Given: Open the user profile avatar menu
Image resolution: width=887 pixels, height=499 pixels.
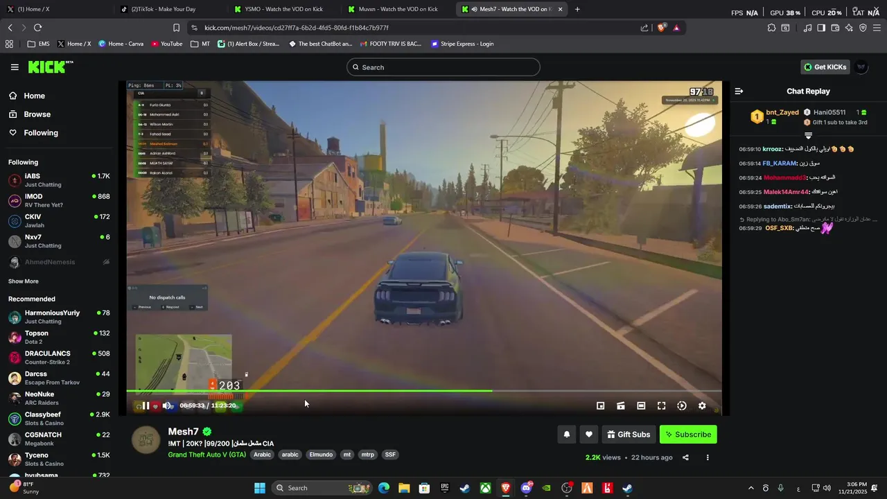Looking at the screenshot, I should click(x=861, y=67).
